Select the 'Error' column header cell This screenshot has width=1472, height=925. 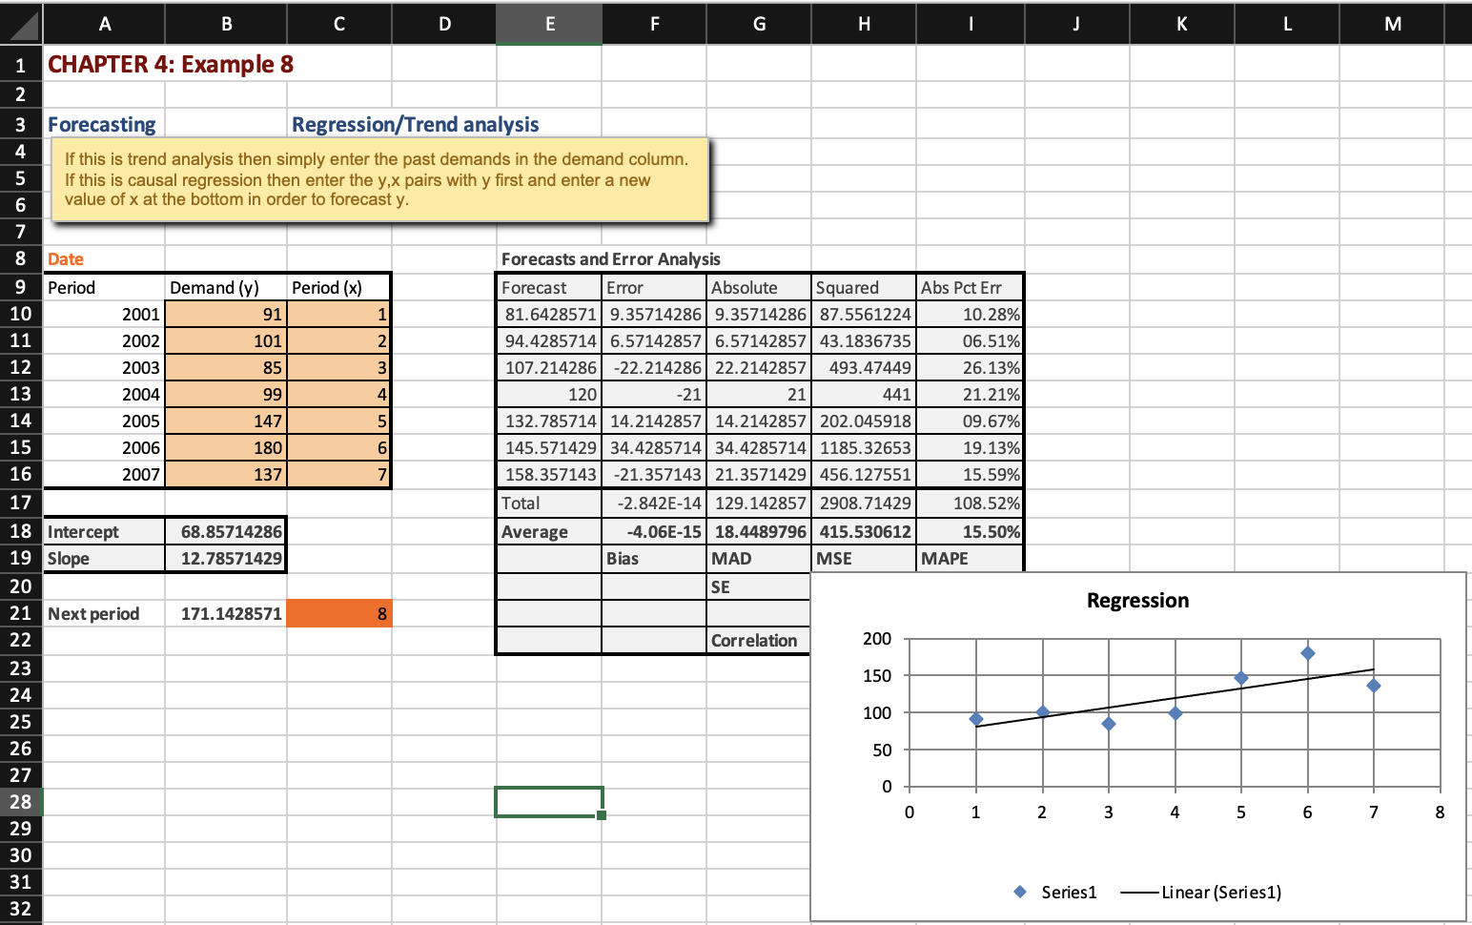pyautogui.click(x=654, y=287)
